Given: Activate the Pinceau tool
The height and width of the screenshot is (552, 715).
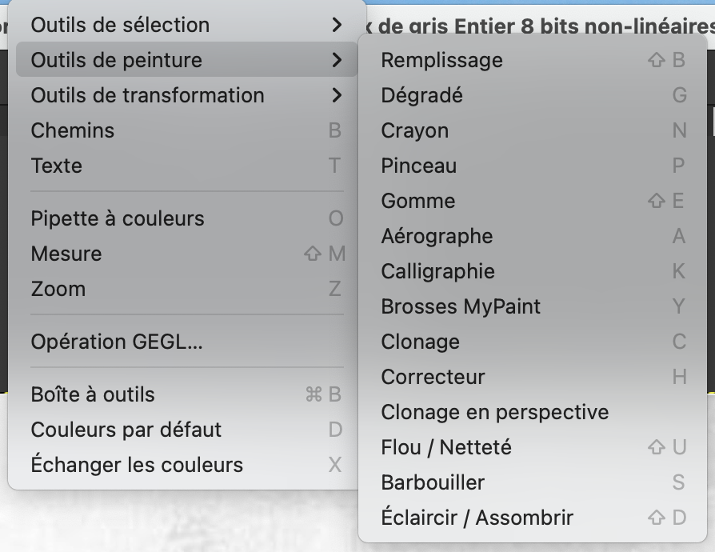Looking at the screenshot, I should point(419,166).
